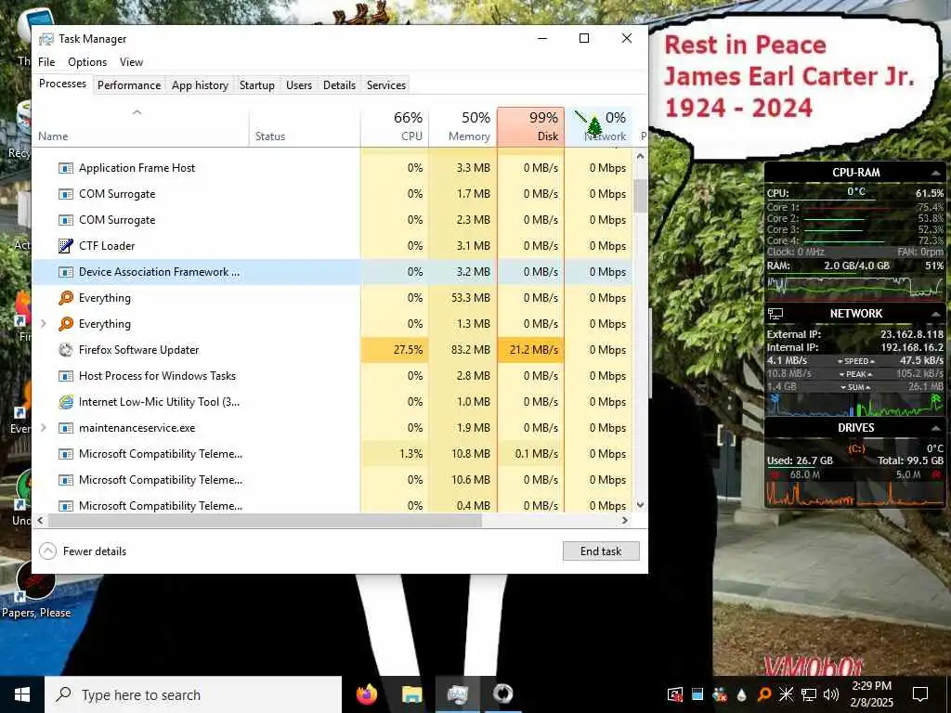Click the CTF Loader pen icon

[x=66, y=245]
